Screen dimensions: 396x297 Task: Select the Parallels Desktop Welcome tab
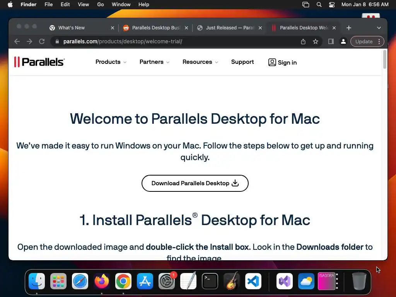pyautogui.click(x=303, y=28)
